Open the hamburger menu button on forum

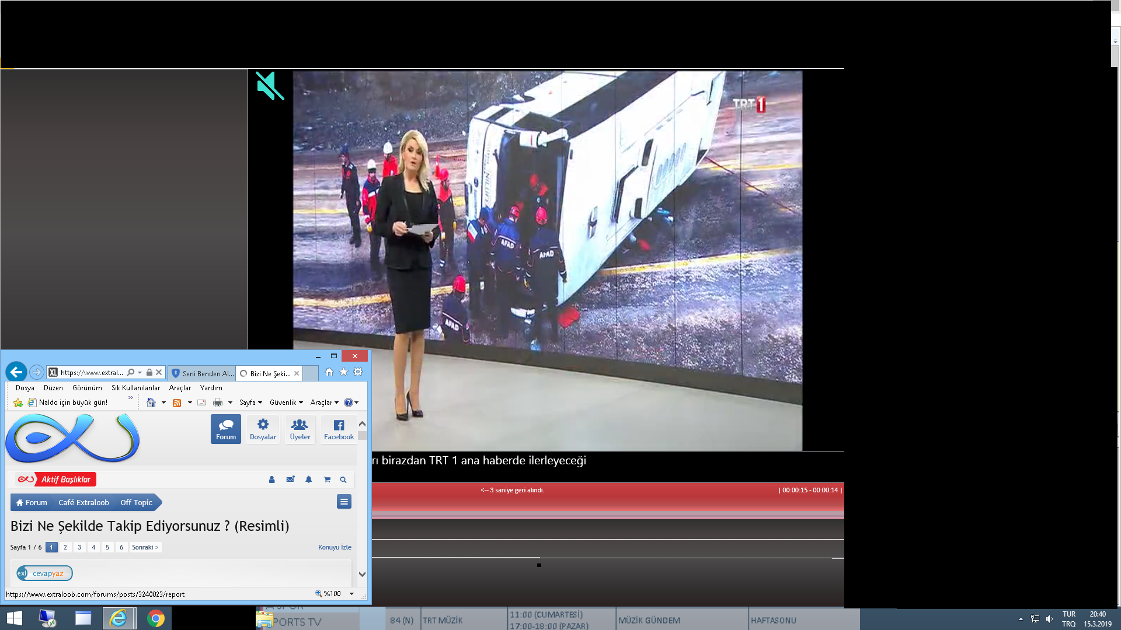tap(344, 502)
